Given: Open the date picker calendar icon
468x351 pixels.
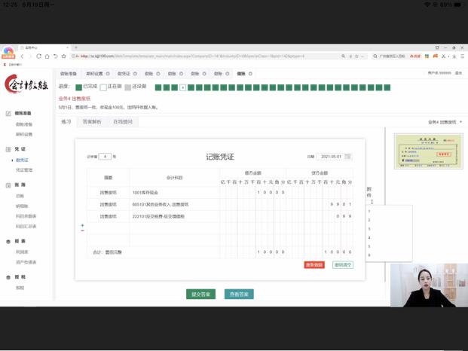Looking at the screenshot, I should click(347, 157).
